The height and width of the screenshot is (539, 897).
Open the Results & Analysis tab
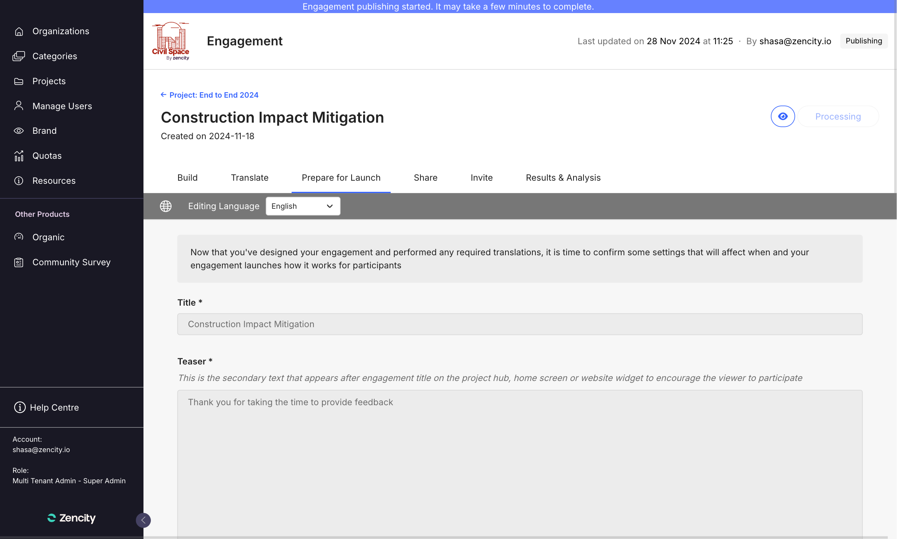point(563,178)
